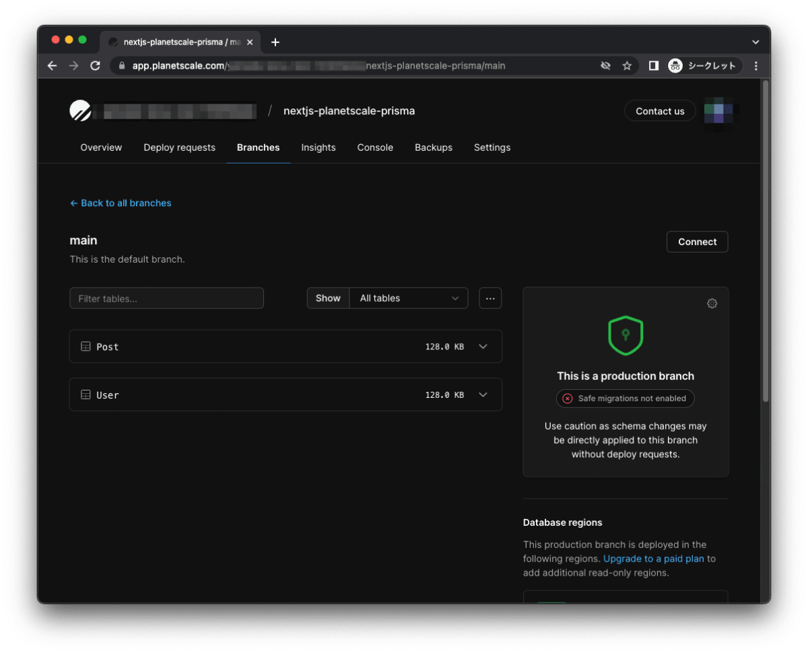
Task: Click the Database regions heading
Action: tap(562, 522)
